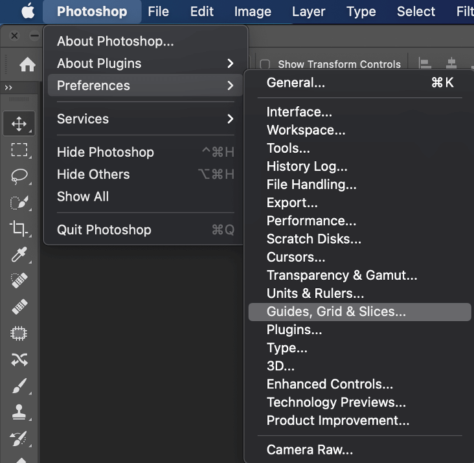Viewport: 474px width, 463px height.
Task: Open Product Improvement... preferences
Action: click(x=360, y=420)
